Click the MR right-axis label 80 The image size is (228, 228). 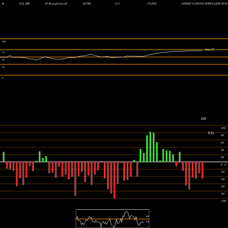tap(223, 135)
